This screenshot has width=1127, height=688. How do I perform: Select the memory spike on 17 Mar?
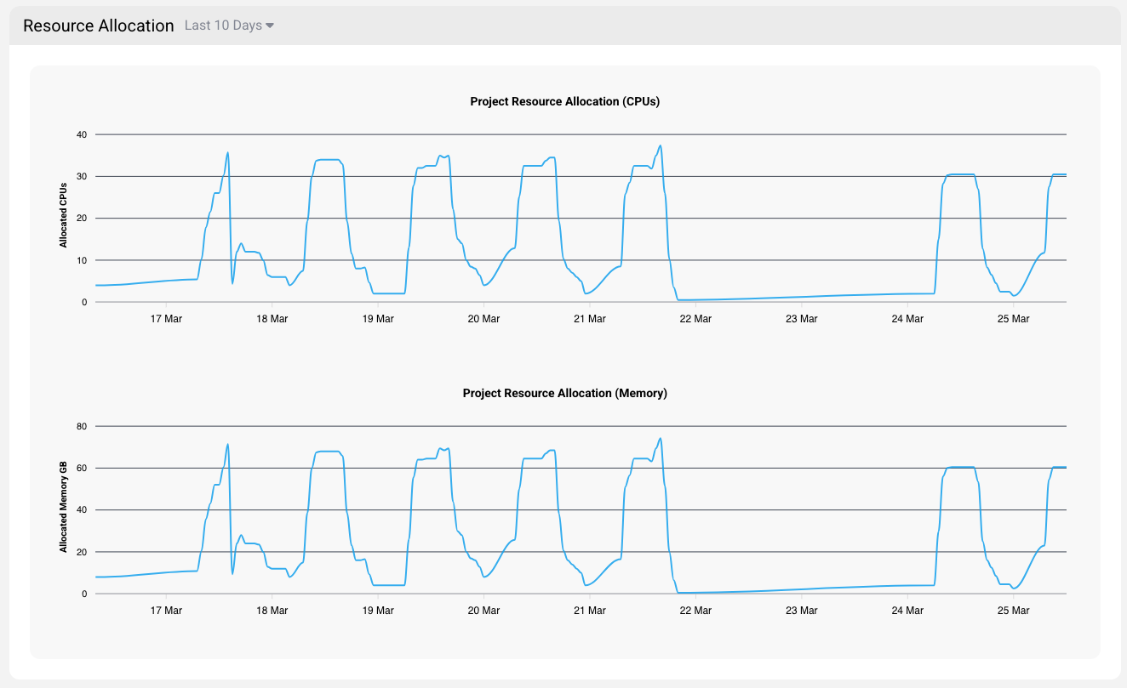(x=227, y=444)
